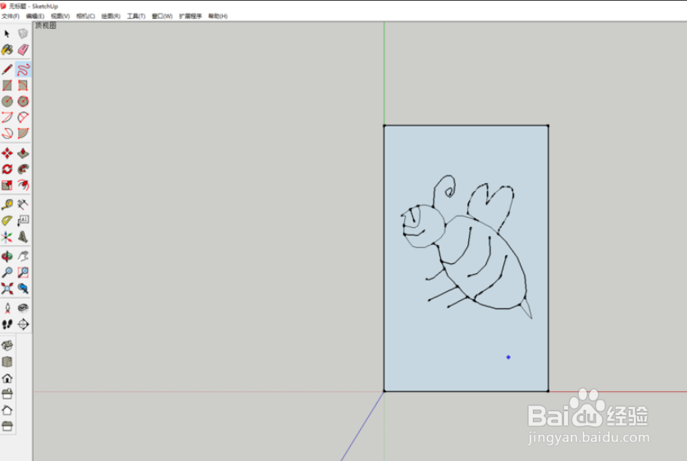
Task: Open the 扩展程序 menu
Action: coord(190,16)
